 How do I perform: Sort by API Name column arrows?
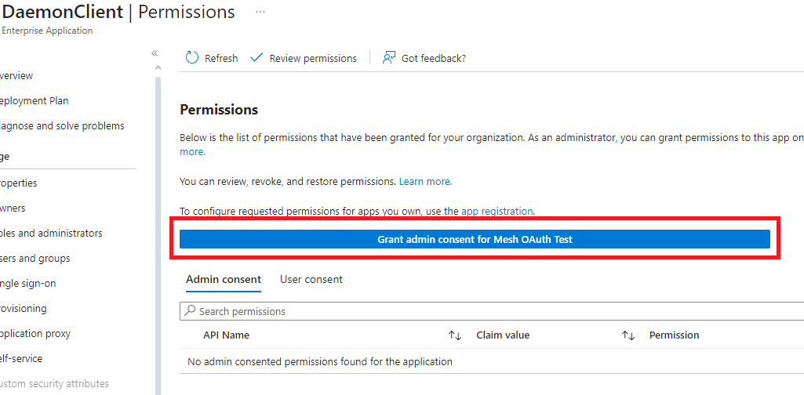click(454, 335)
